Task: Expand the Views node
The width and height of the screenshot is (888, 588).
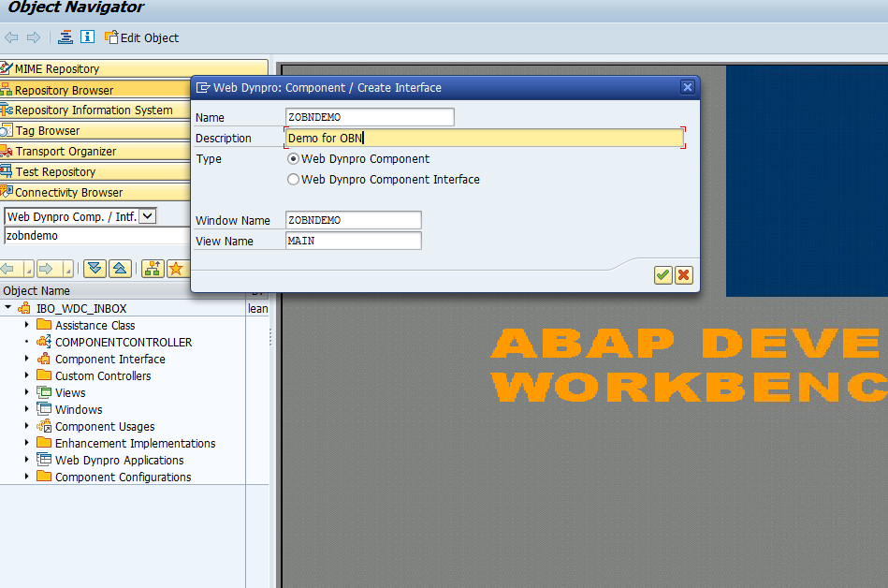Action: point(26,392)
